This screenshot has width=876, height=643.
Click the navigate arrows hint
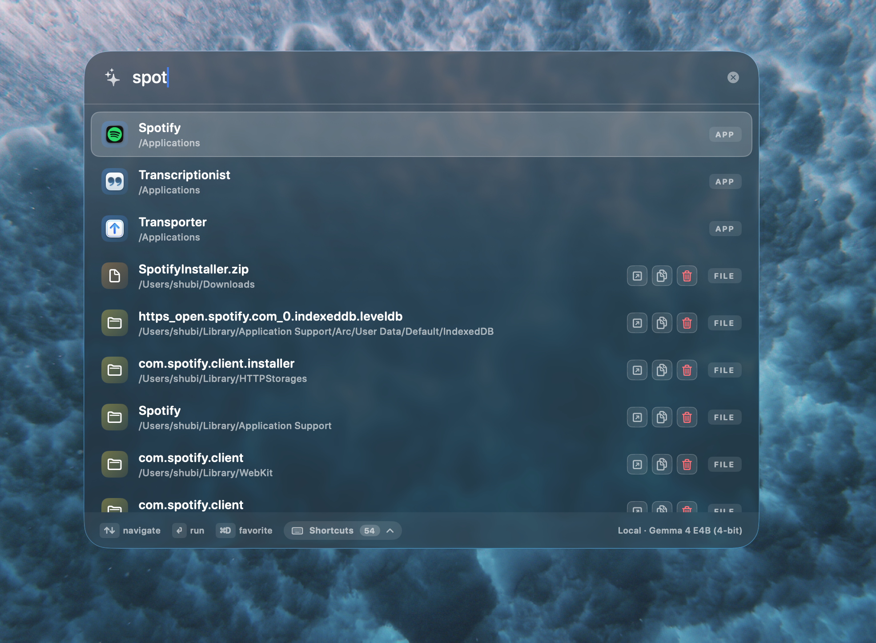pyautogui.click(x=130, y=530)
